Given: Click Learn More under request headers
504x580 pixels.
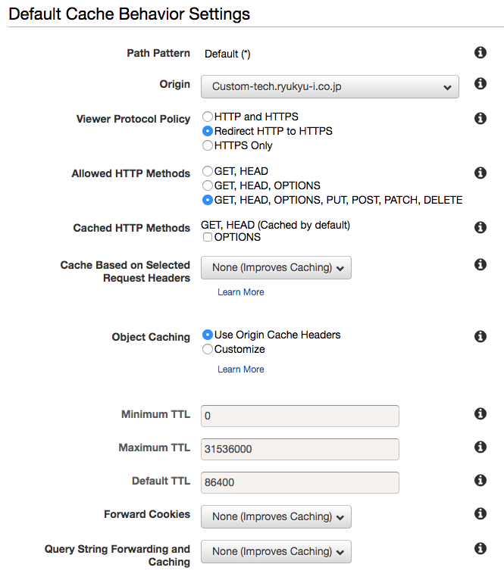Looking at the screenshot, I should [241, 292].
